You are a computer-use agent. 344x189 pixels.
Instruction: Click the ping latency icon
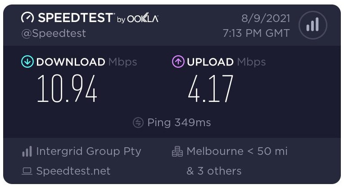138,123
